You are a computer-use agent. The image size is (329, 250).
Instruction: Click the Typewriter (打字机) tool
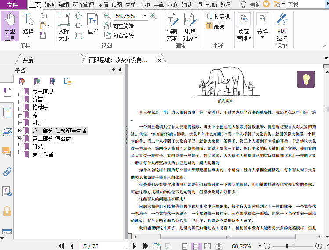pyautogui.click(x=218, y=16)
